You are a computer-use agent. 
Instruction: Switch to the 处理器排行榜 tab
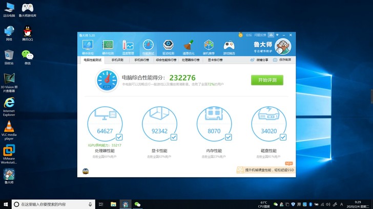click(191, 60)
